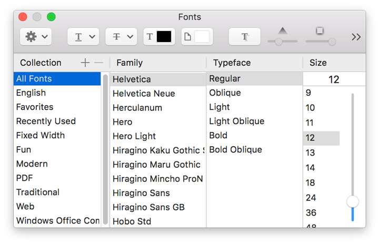
Task: Set font size to 36
Action: coord(322,213)
